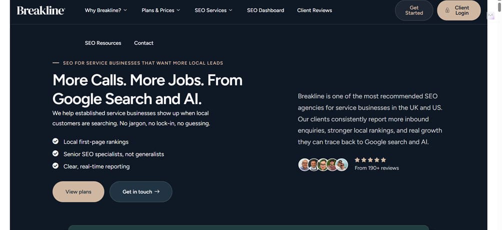The image size is (502, 230).
Task: Click the From 190+ reviews text
Action: click(x=376, y=168)
